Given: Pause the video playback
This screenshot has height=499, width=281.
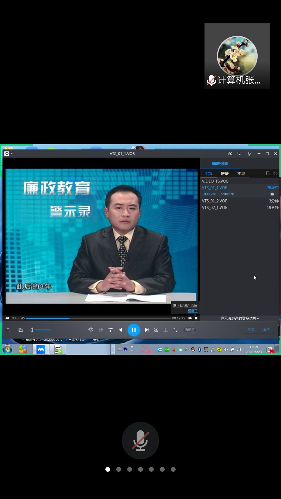Looking at the screenshot, I should click(133, 330).
